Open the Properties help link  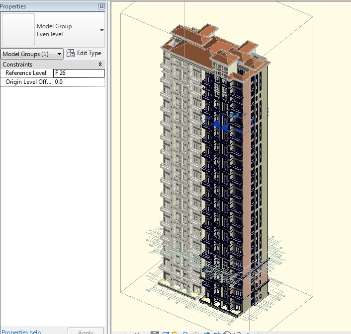point(21,332)
